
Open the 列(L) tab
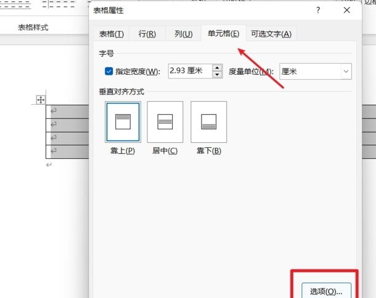click(x=183, y=34)
